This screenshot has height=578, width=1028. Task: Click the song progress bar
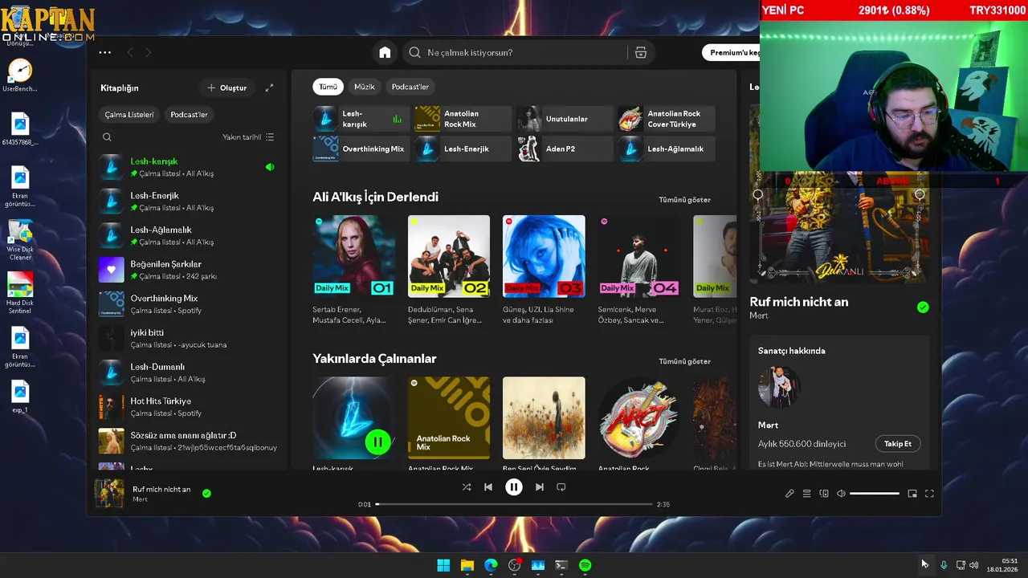coord(514,504)
